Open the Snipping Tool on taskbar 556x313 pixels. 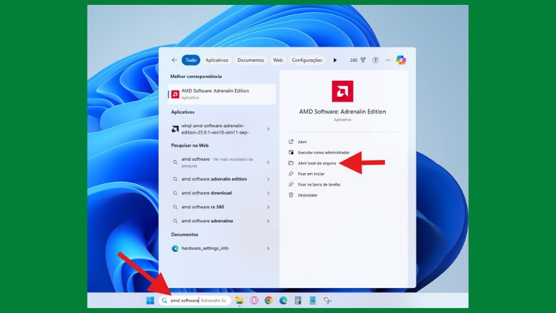[x=327, y=300]
